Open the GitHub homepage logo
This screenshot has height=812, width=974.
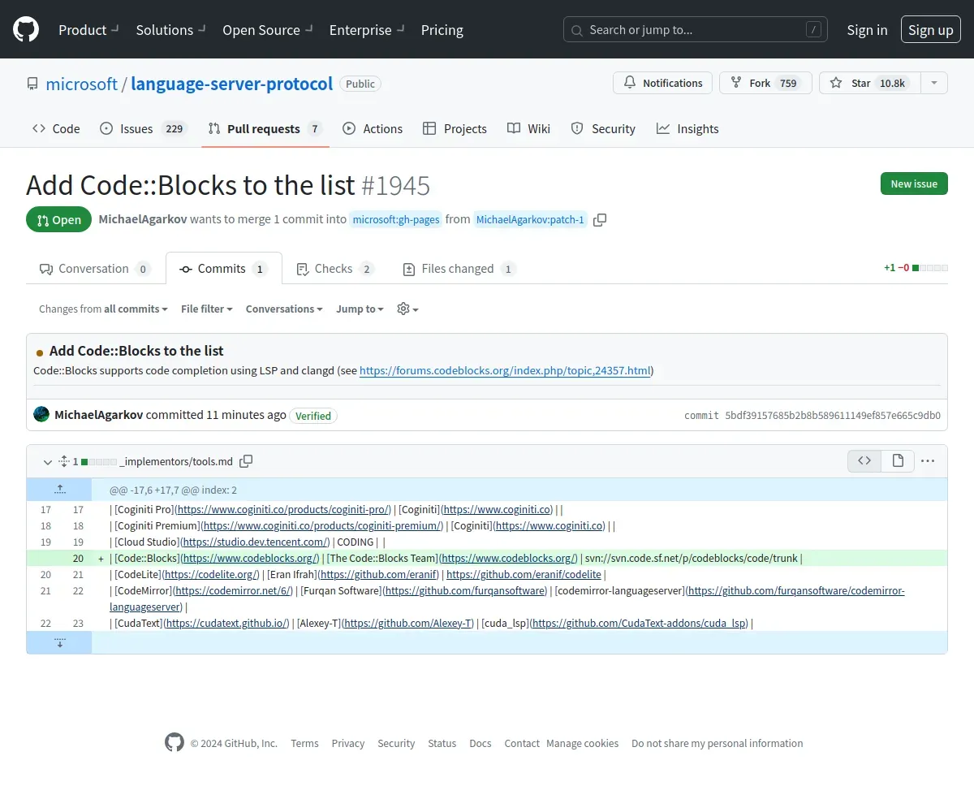click(26, 29)
